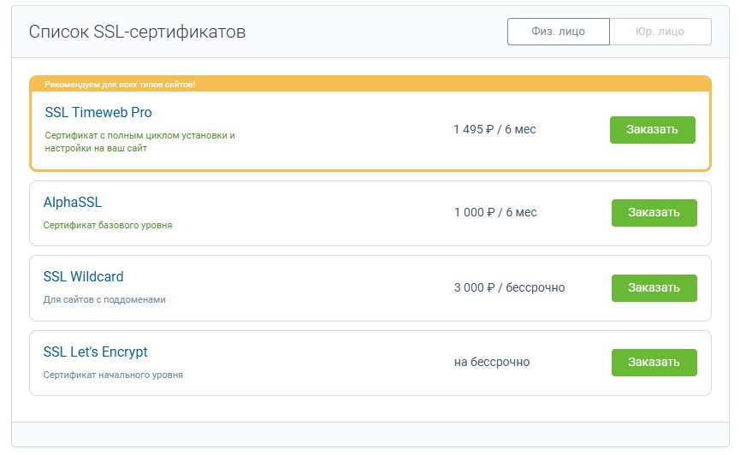Viewport: 740px width, 455px height.
Task: Open the SSL Timeweb Pro link
Action: [98, 112]
